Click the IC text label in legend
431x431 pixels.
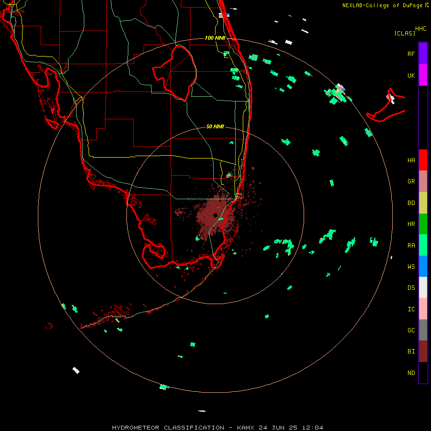pyautogui.click(x=411, y=309)
